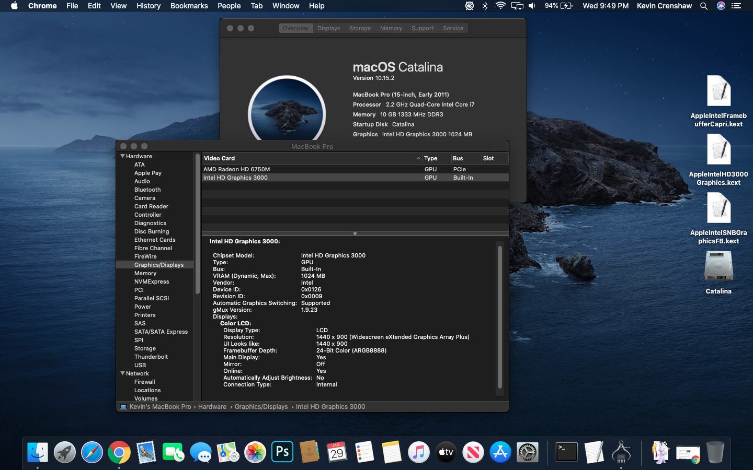Open FaceTime in the dock
753x470 pixels.
pos(174,452)
